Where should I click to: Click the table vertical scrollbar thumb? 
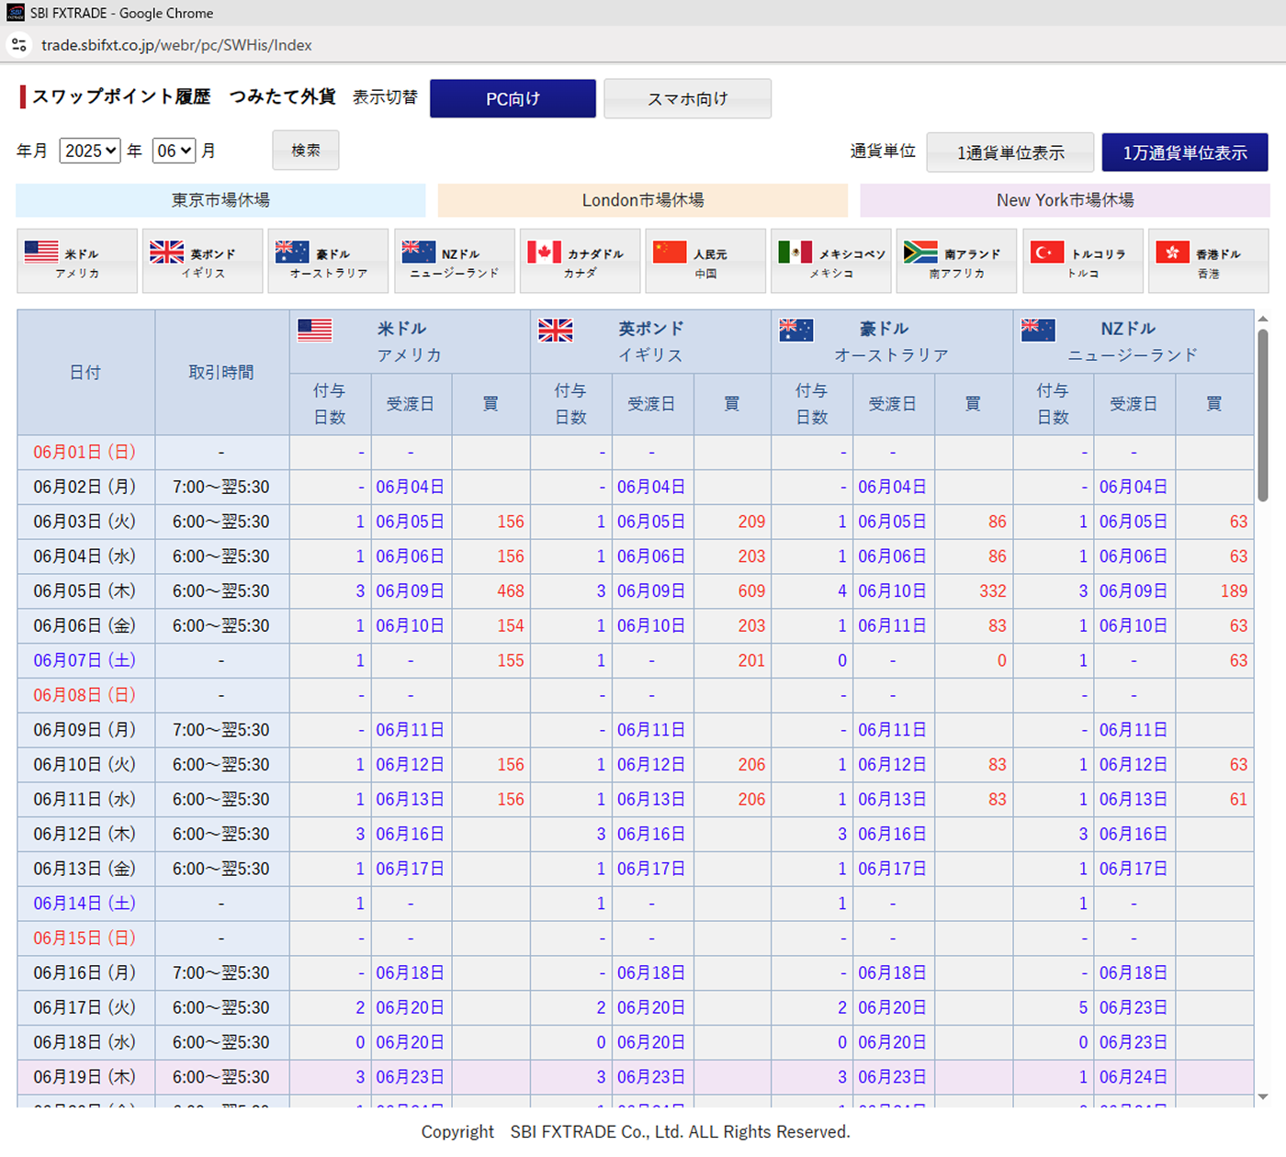click(x=1263, y=415)
